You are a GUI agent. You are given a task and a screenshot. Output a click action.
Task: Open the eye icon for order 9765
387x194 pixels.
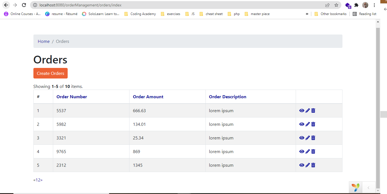[x=302, y=151]
